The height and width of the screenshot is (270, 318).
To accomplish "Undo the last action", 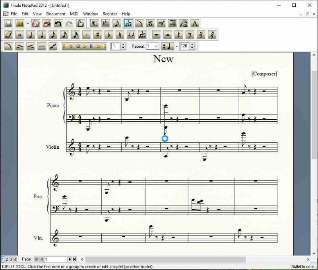I will 58,23.
